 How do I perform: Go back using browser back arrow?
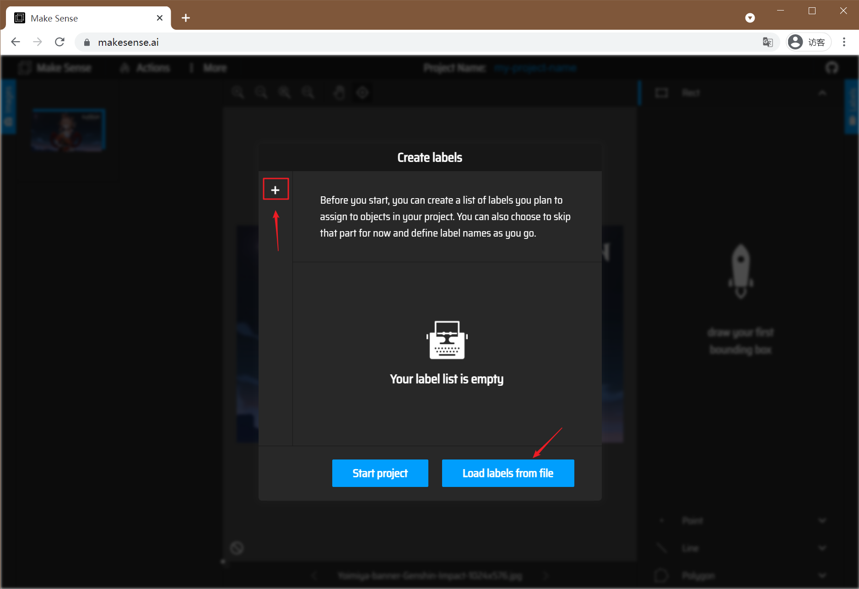coord(16,42)
